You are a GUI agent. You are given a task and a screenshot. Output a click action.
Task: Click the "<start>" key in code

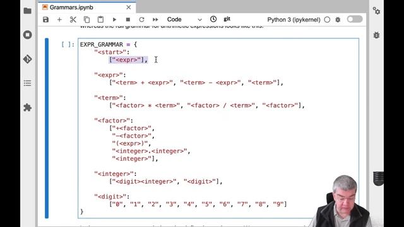point(110,52)
